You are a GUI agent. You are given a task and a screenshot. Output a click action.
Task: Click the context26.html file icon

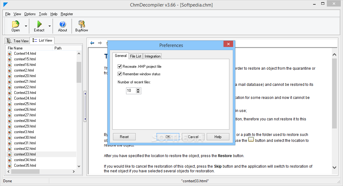pyautogui.click(x=10, y=109)
